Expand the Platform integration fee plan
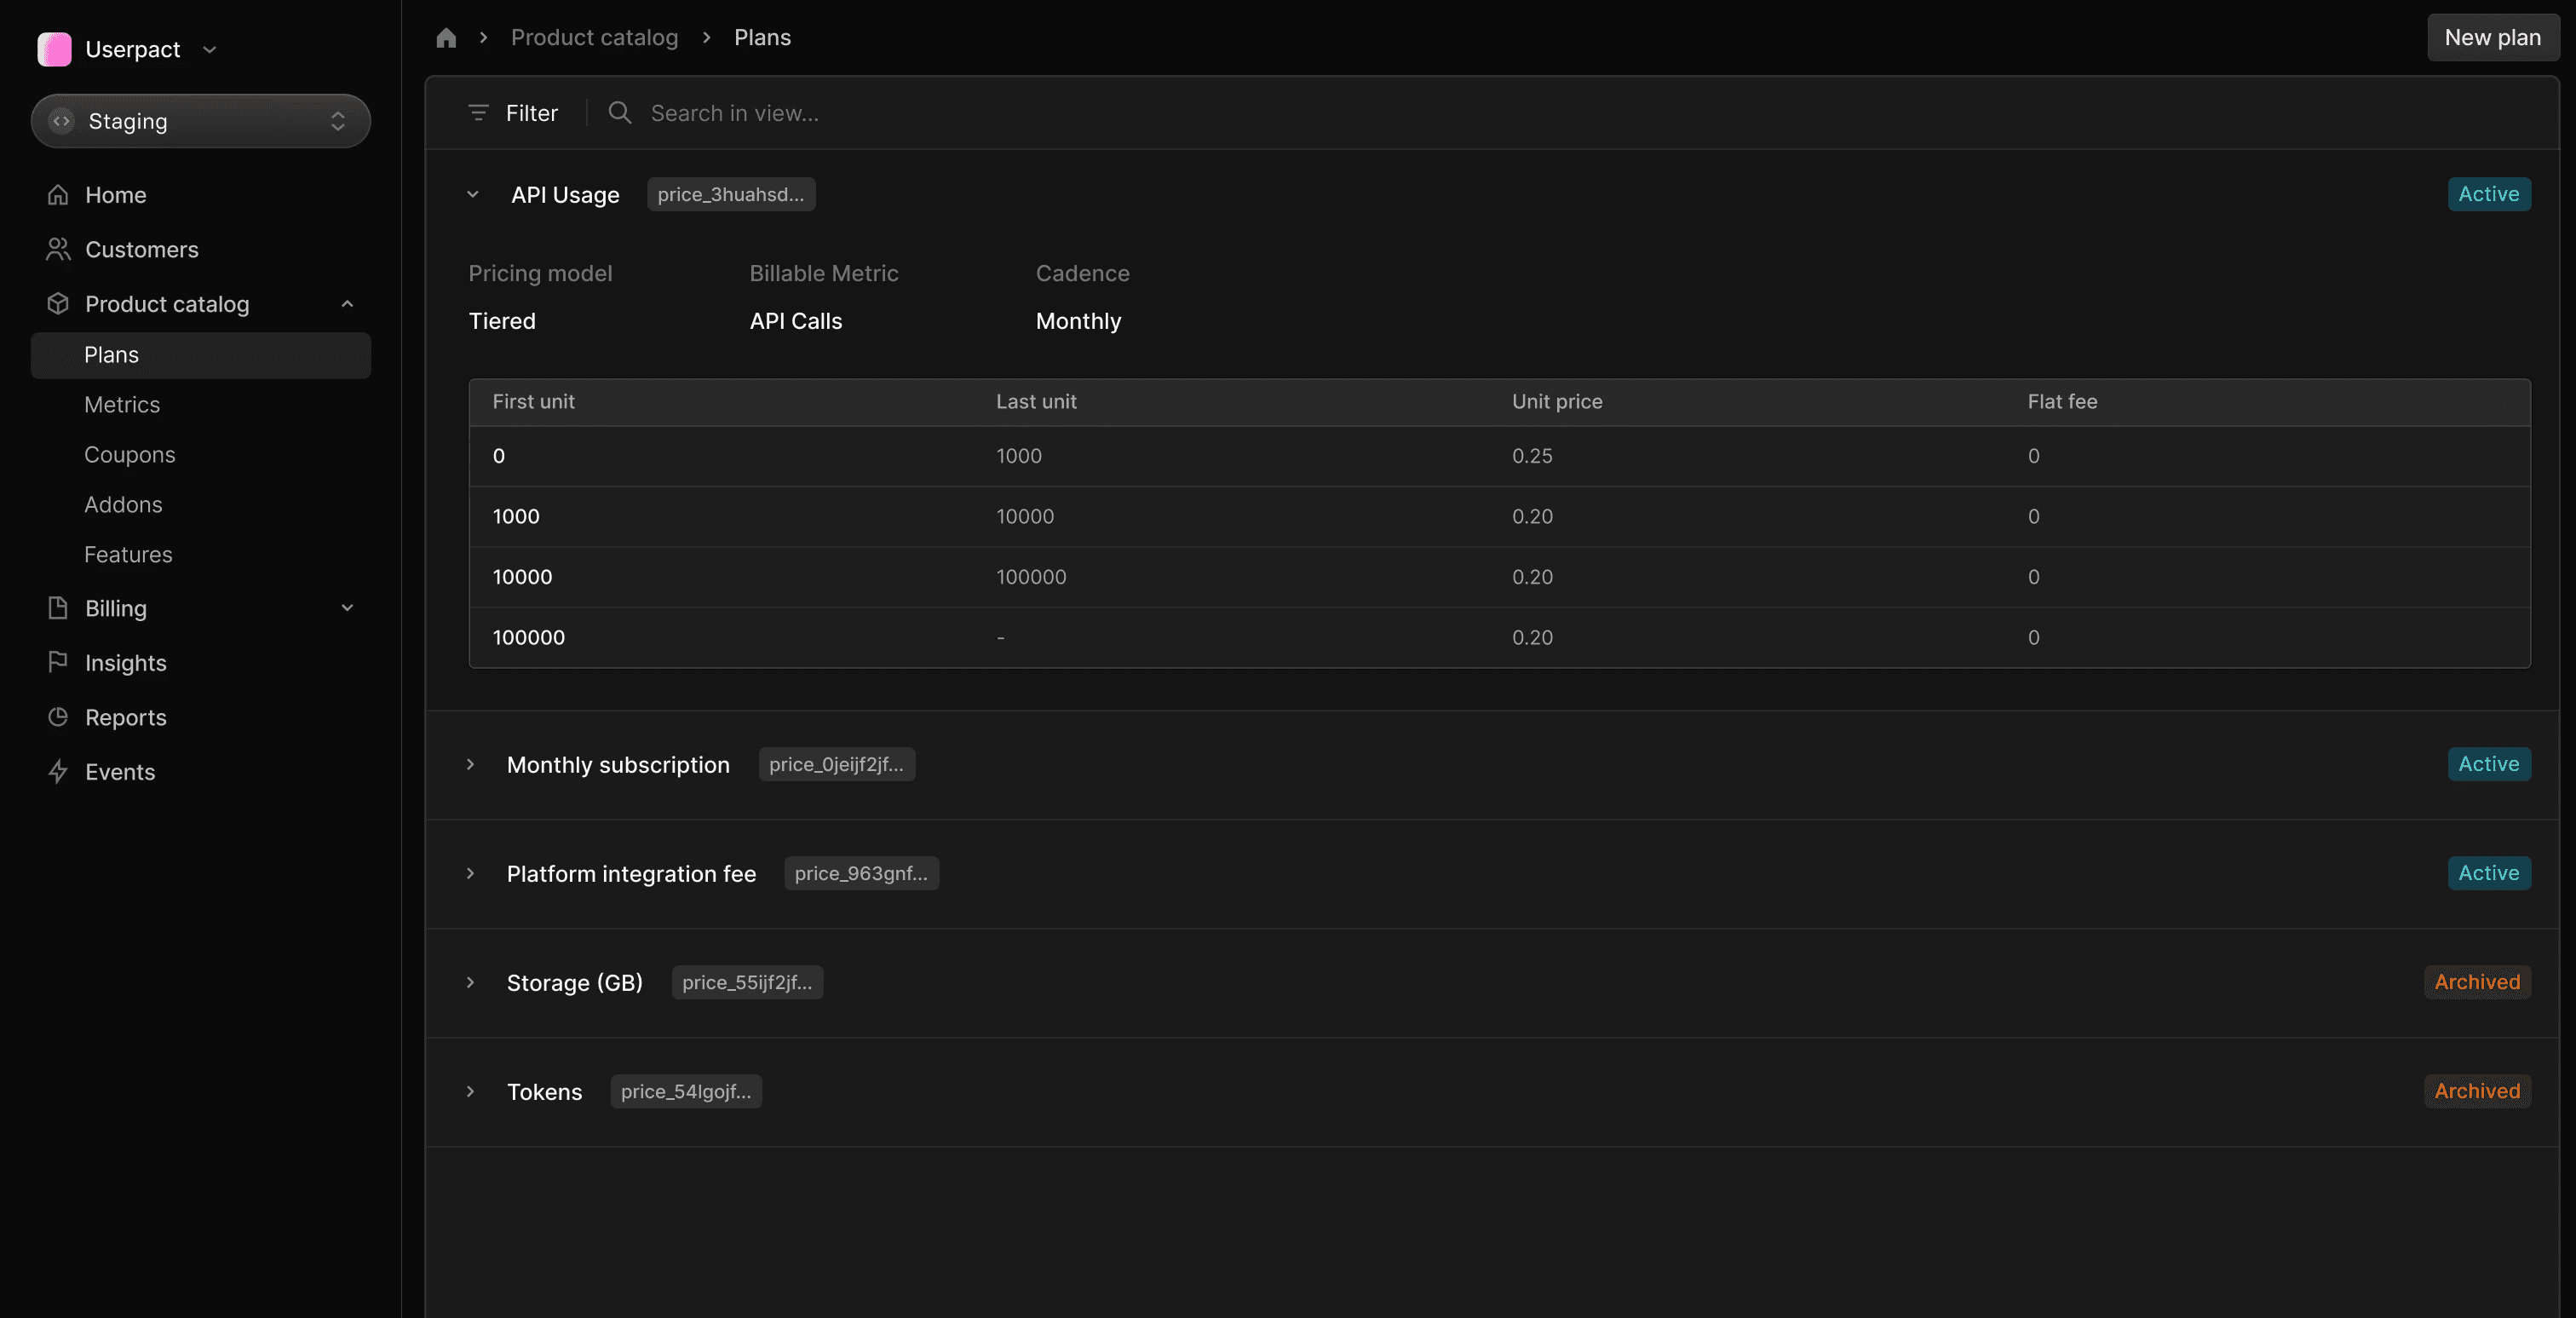This screenshot has height=1318, width=2576. (x=470, y=873)
